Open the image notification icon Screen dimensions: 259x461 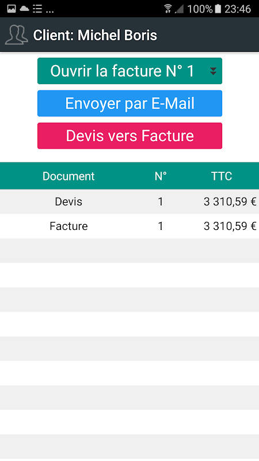[12, 9]
